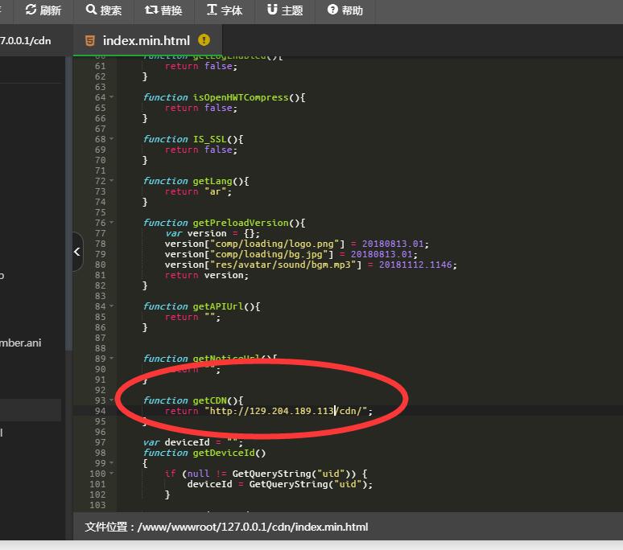Click var deviceId on line 97

click(176, 442)
